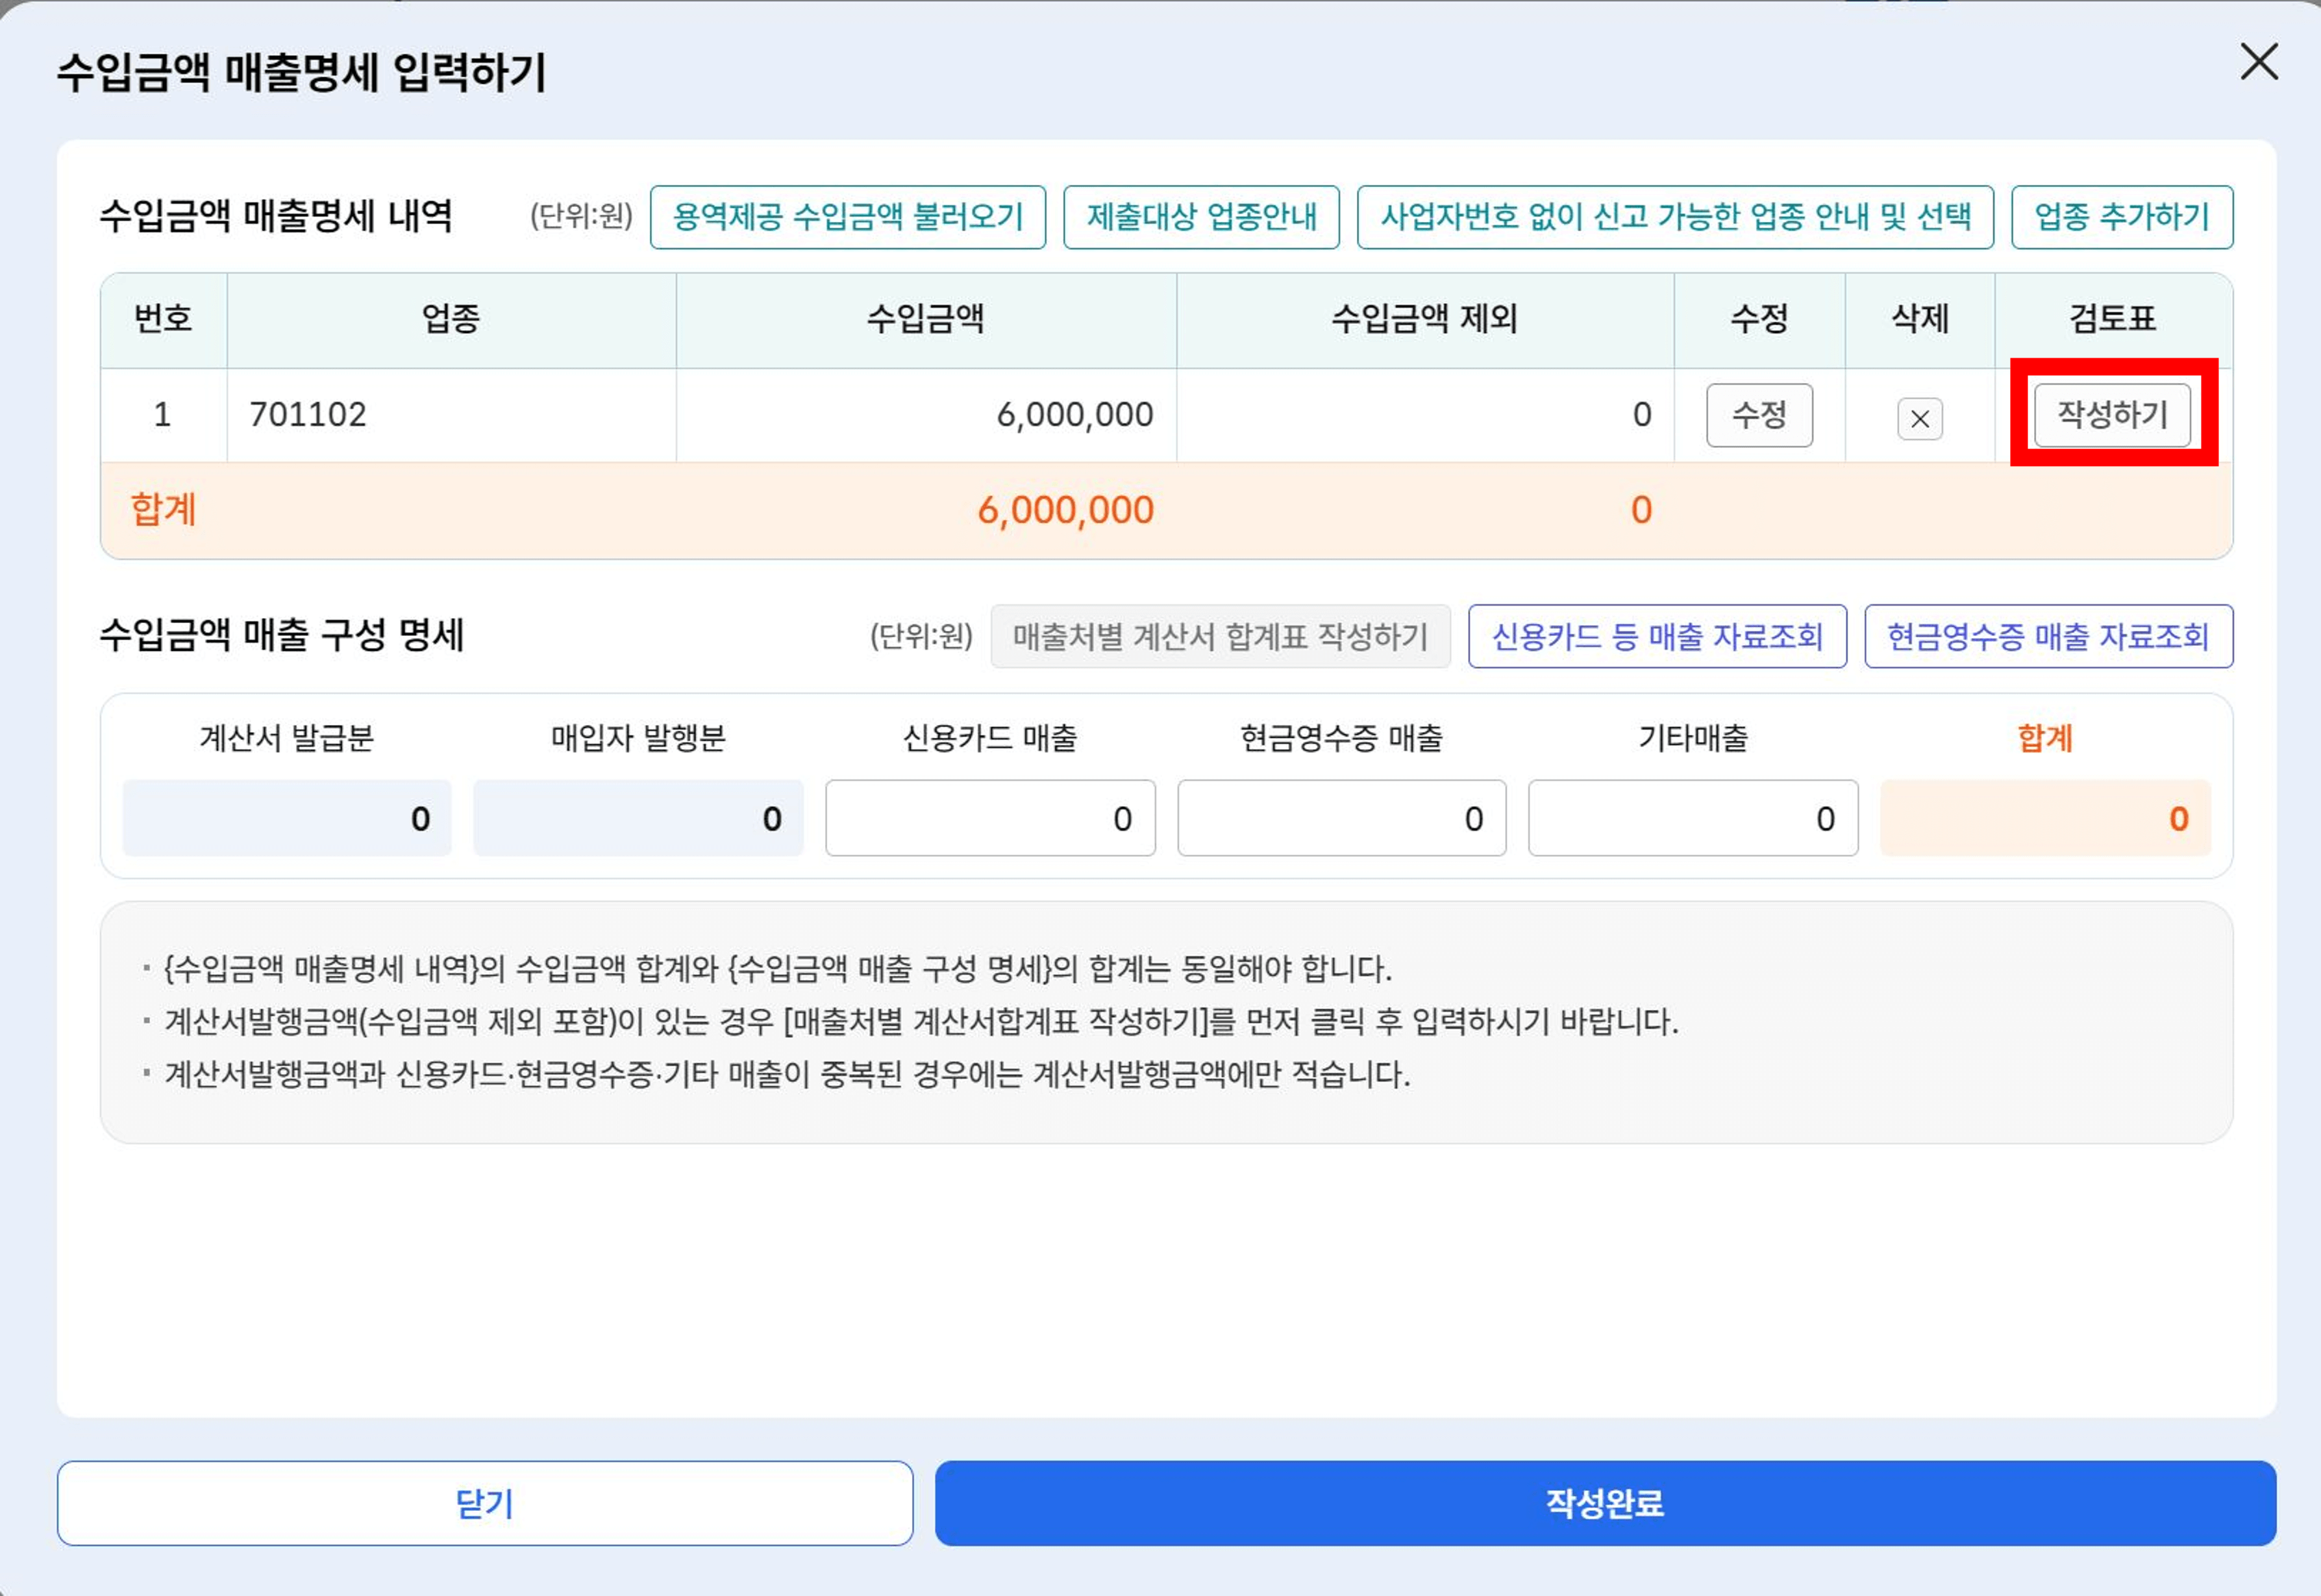Click the 현금영수증 매출 input field
The width and height of the screenshot is (2321, 1596).
coord(1342,818)
